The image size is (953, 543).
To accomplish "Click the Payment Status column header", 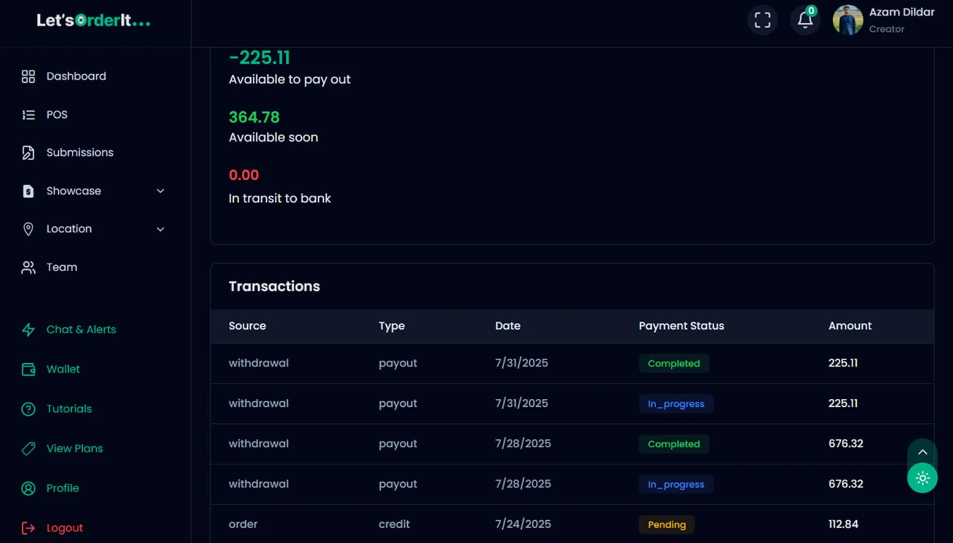I will click(x=681, y=326).
